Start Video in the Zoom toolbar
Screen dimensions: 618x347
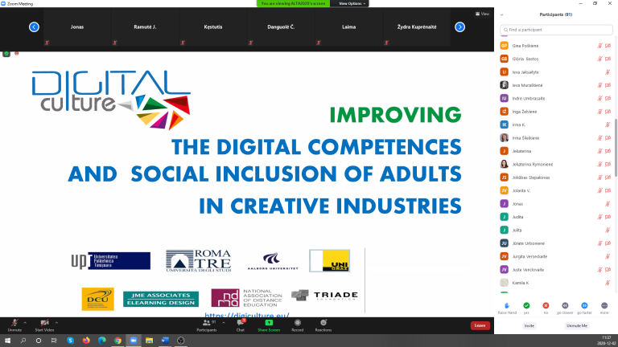pyautogui.click(x=44, y=325)
